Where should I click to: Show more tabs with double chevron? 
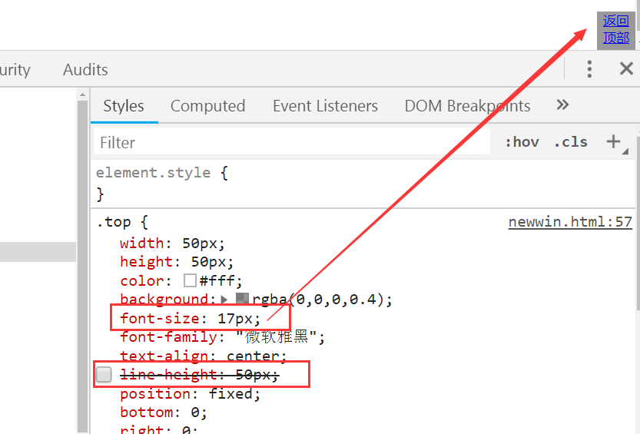click(562, 105)
